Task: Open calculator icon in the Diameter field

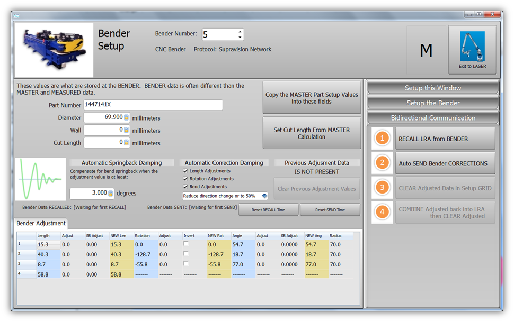Action: [127, 117]
